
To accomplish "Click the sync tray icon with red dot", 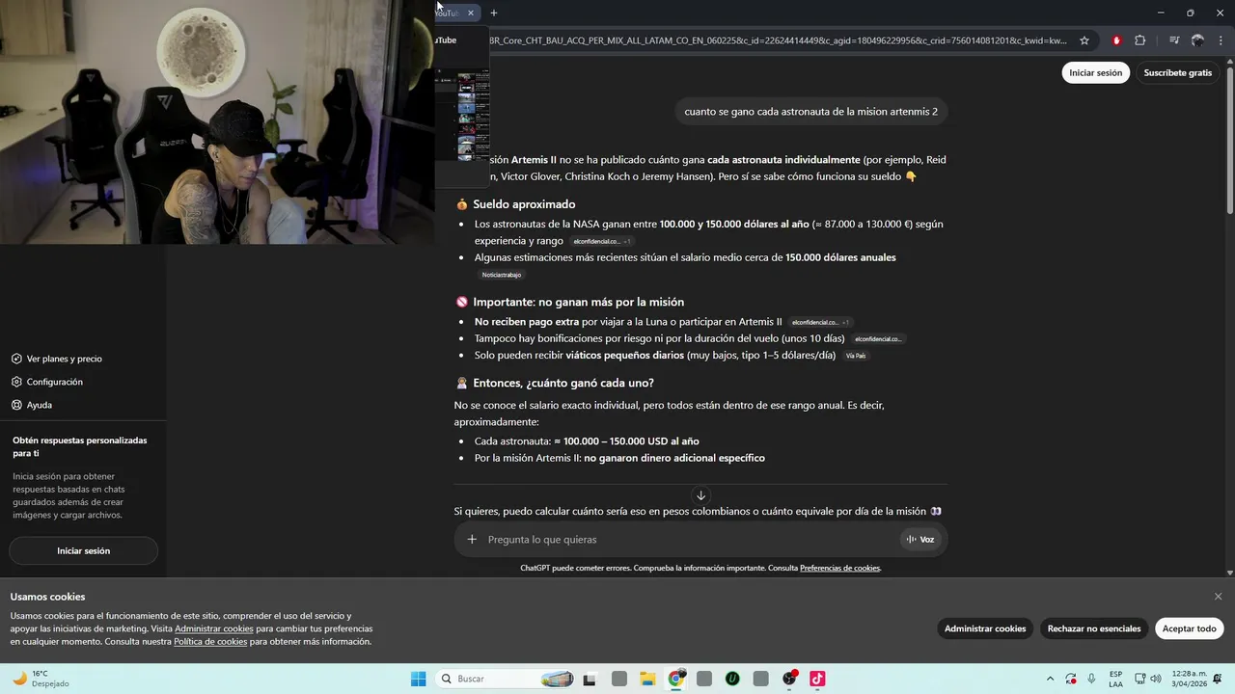I will tap(1071, 679).
